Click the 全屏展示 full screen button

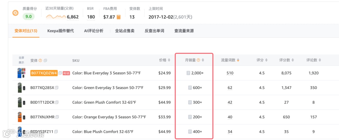click(x=21, y=60)
